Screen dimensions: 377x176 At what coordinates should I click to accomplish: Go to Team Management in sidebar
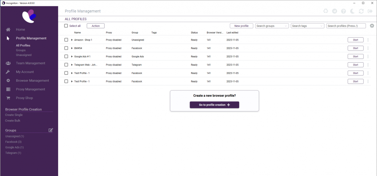point(30,63)
